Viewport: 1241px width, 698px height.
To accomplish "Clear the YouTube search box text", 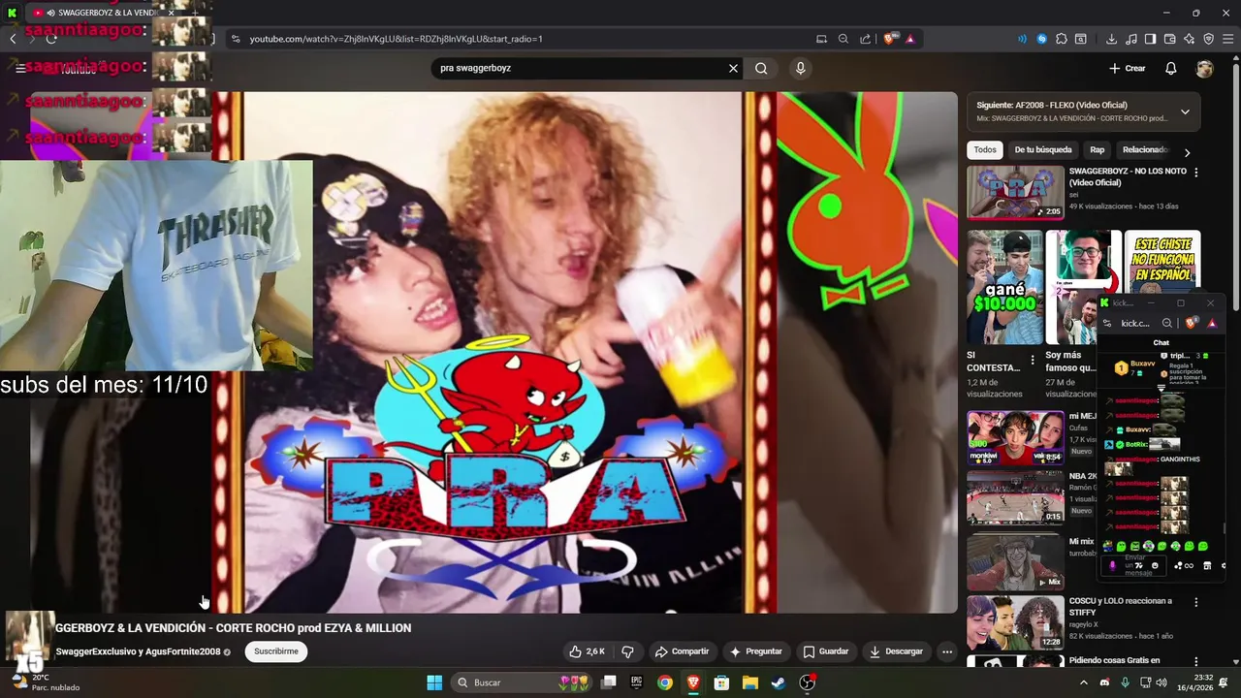I will click(x=733, y=68).
